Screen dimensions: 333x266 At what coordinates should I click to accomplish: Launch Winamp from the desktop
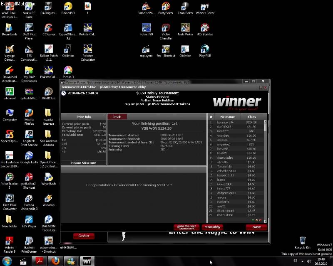49,200
